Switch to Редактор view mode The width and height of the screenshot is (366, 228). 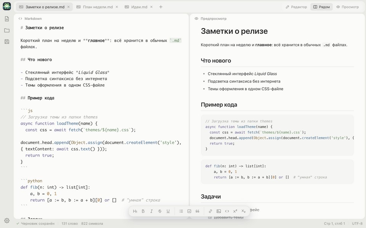click(296, 7)
